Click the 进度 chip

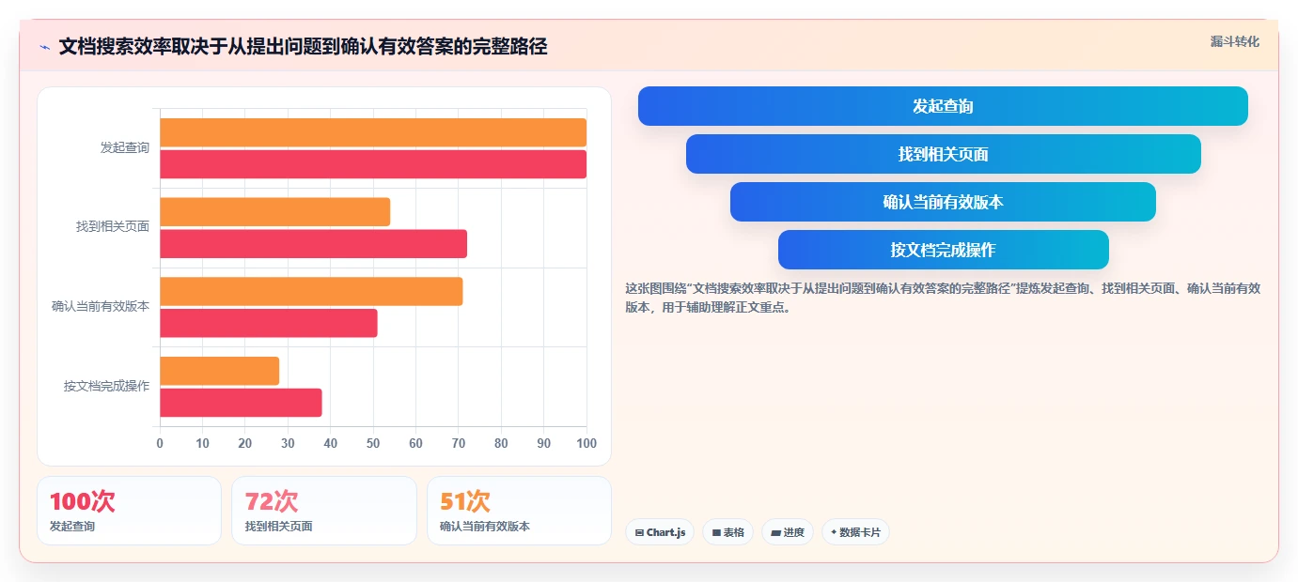point(788,532)
